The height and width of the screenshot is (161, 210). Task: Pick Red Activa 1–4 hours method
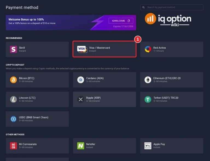click(x=172, y=49)
